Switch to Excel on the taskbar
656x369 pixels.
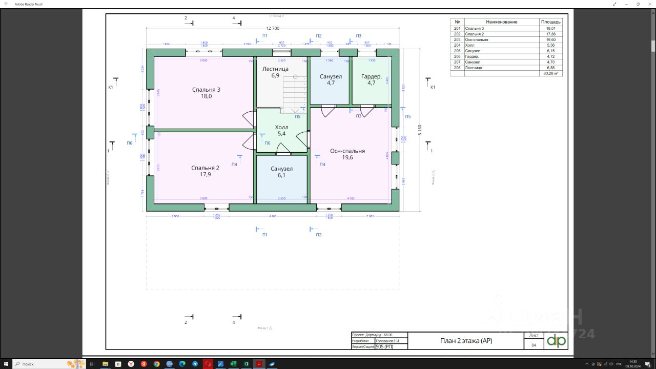pos(234,364)
